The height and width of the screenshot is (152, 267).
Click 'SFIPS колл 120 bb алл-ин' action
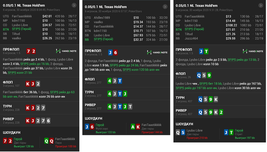tap(141, 70)
